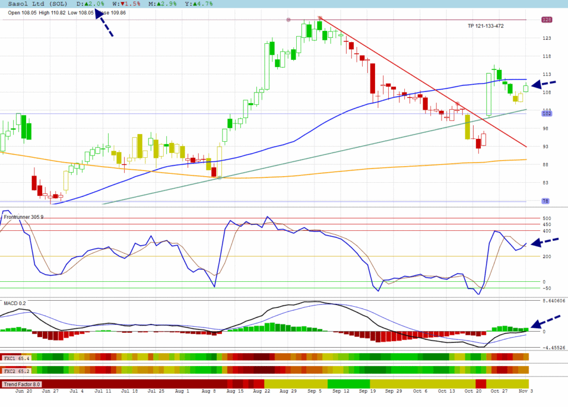This screenshot has height=407, width=568.
Task: Click the green up-arrow beside M: 2.9%
Action: click(158, 4)
